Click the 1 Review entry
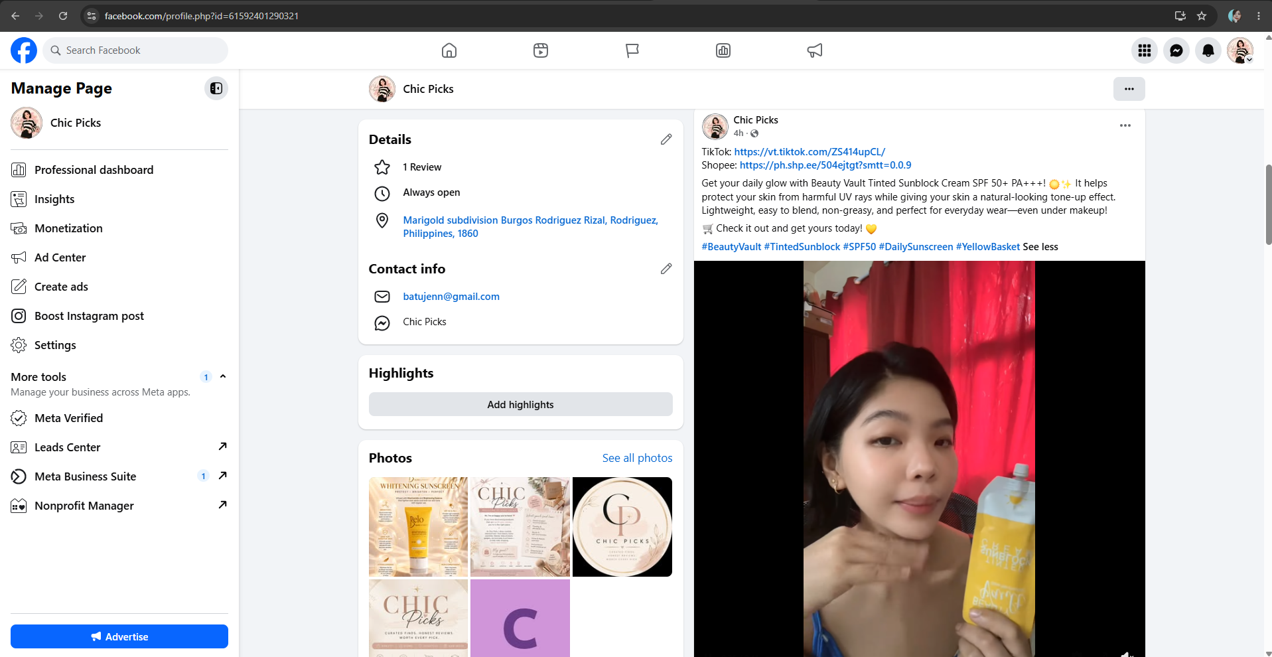Image resolution: width=1272 pixels, height=657 pixels. (422, 167)
